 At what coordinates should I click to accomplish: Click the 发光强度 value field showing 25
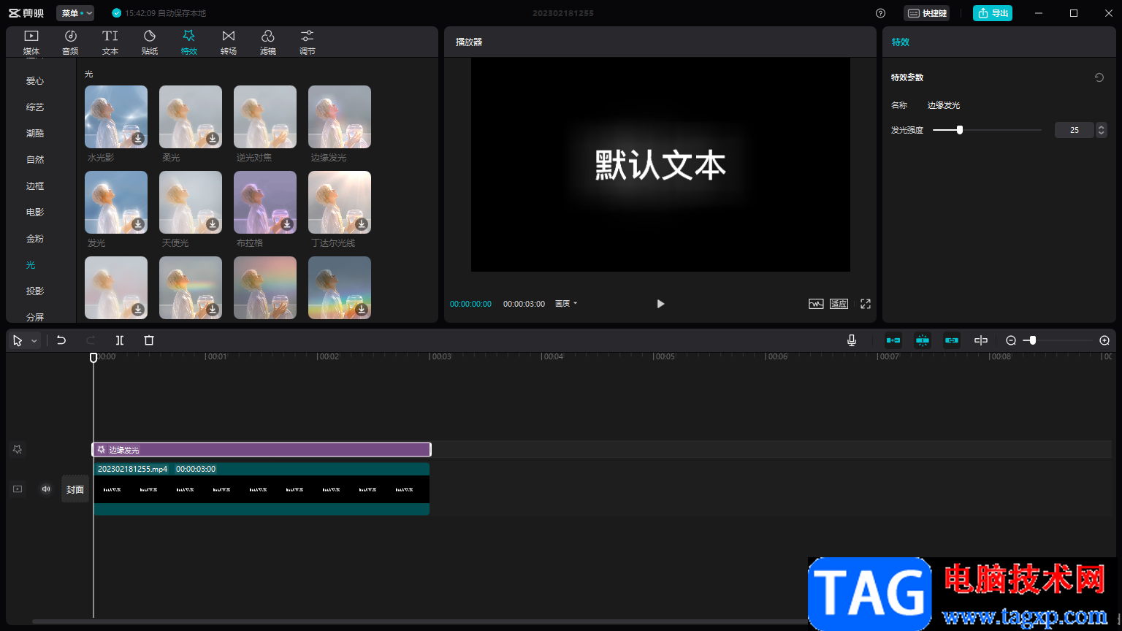1074,130
